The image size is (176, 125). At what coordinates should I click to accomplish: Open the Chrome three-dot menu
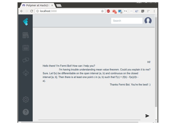(x=154, y=11)
